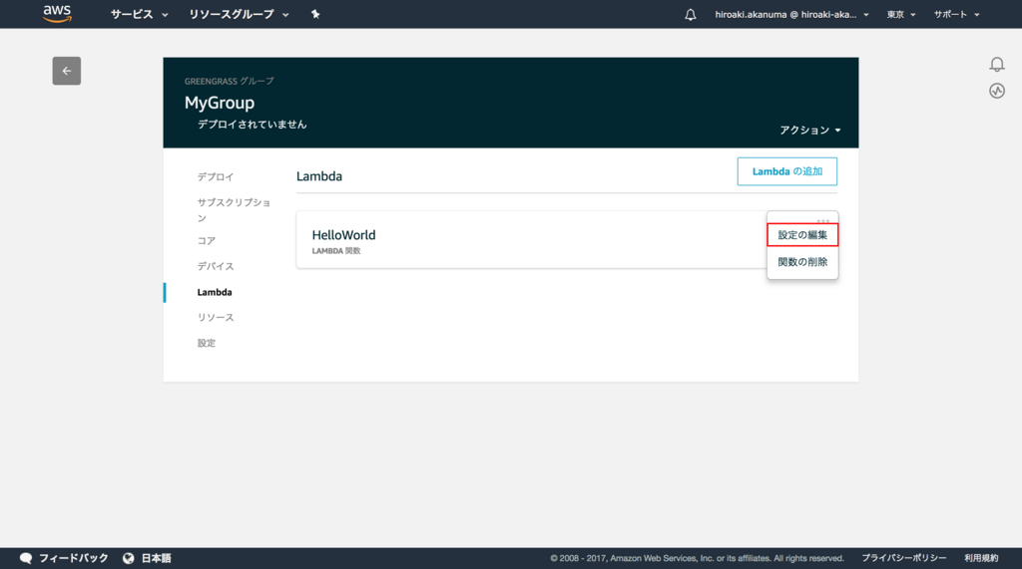Select the コア sidebar item
The height and width of the screenshot is (569, 1022).
206,240
